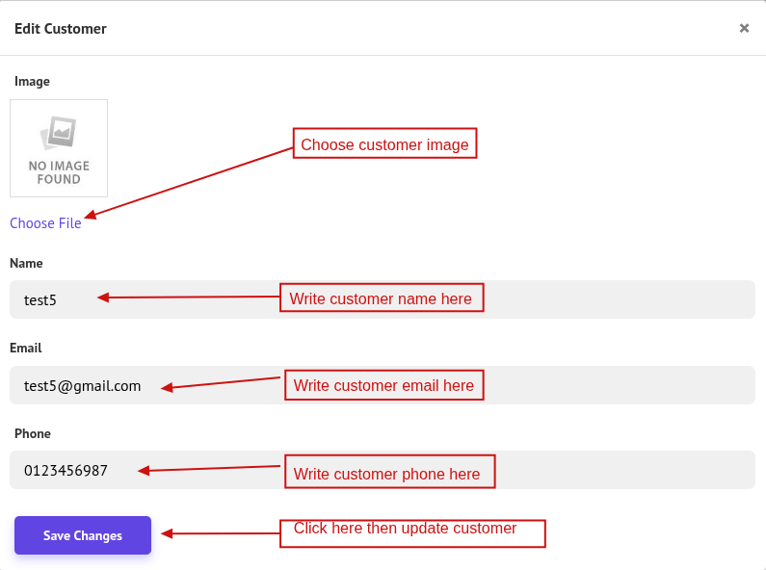Viewport: 766px width, 570px height.
Task: Click the Name label above the field
Action: coord(26,263)
